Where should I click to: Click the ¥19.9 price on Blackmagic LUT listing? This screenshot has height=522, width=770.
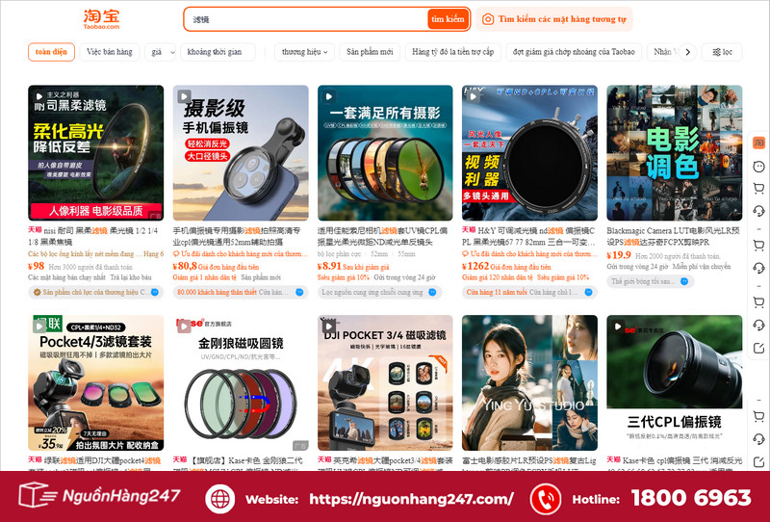619,255
